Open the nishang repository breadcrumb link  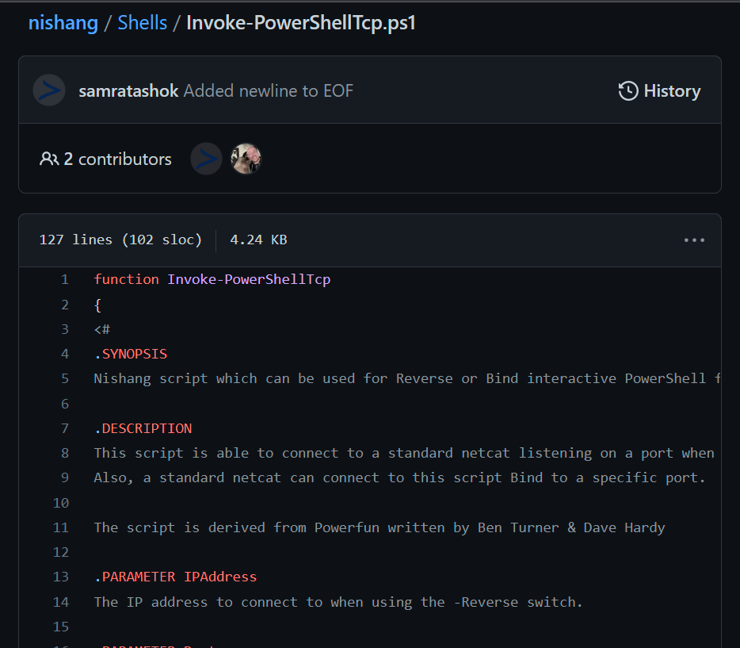tap(63, 23)
